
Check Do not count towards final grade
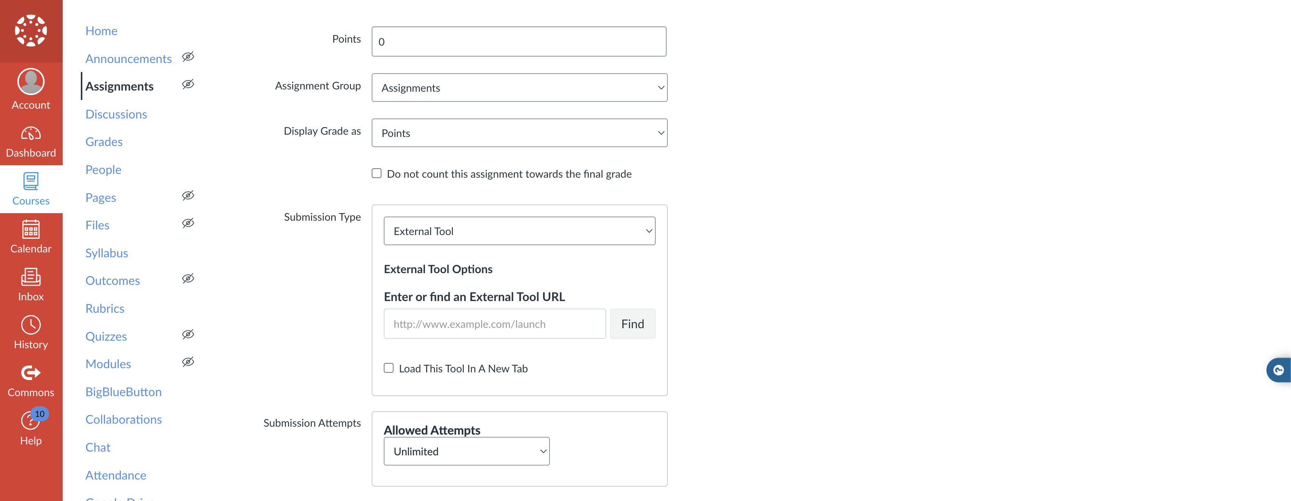tap(376, 173)
